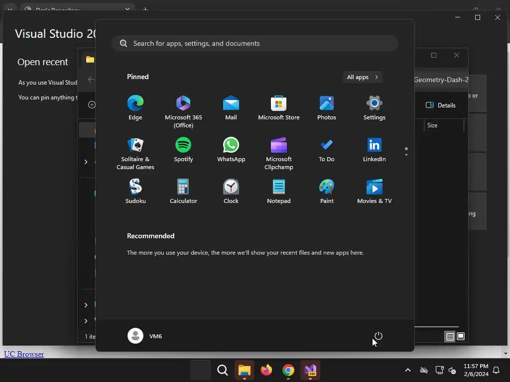Launch the To Do app
This screenshot has width=510, height=382.
tap(327, 150)
